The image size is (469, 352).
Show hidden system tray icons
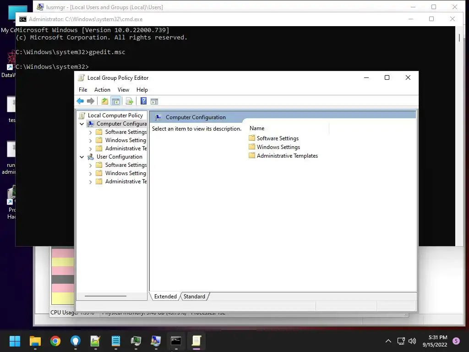coord(388,341)
